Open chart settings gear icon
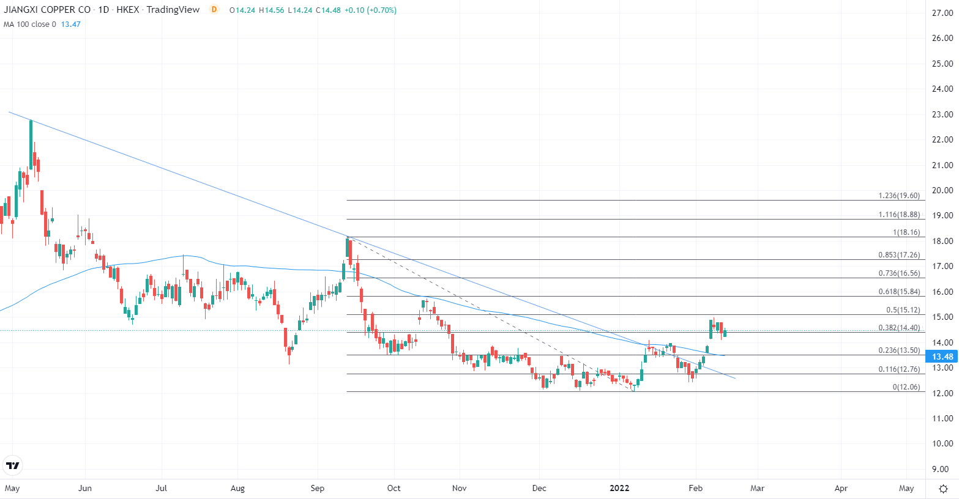959x499 pixels. click(943, 489)
